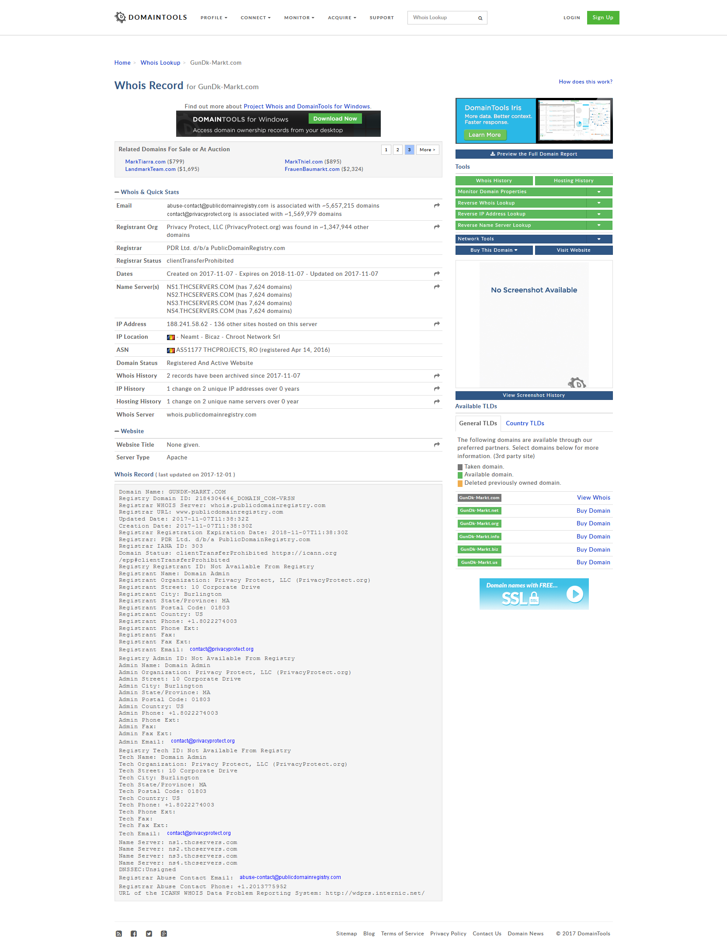727x945 pixels.
Task: Go to related domains page 2
Action: (x=397, y=149)
